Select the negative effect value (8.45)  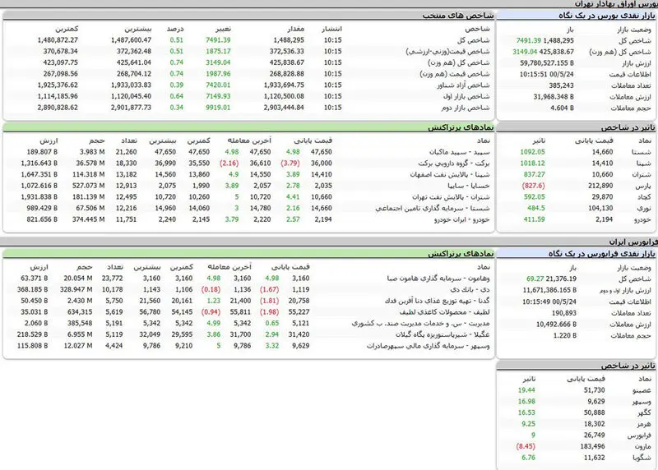(x=526, y=446)
